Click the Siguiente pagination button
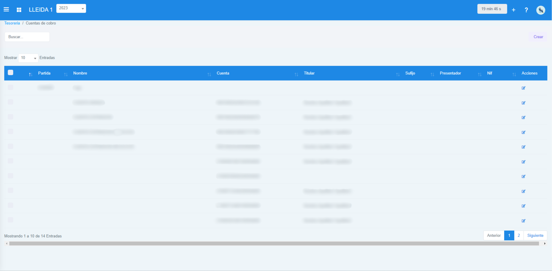Viewport: 552px width, 271px height. point(535,235)
